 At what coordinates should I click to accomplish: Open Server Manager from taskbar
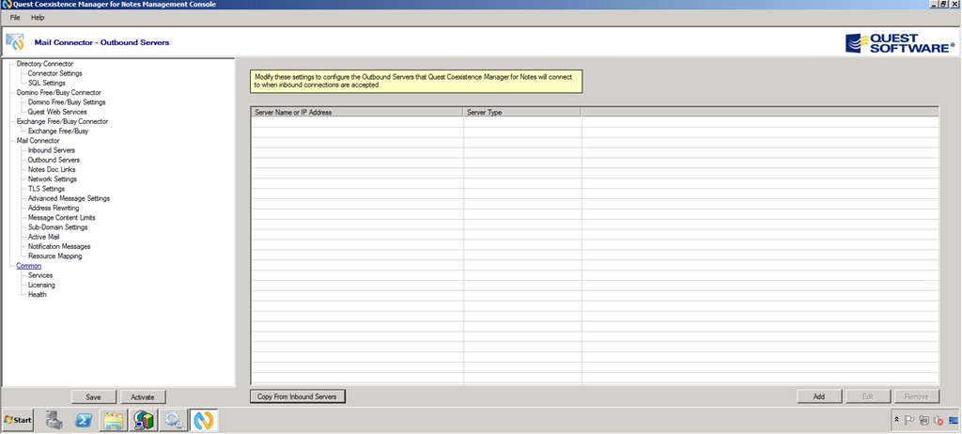point(54,421)
